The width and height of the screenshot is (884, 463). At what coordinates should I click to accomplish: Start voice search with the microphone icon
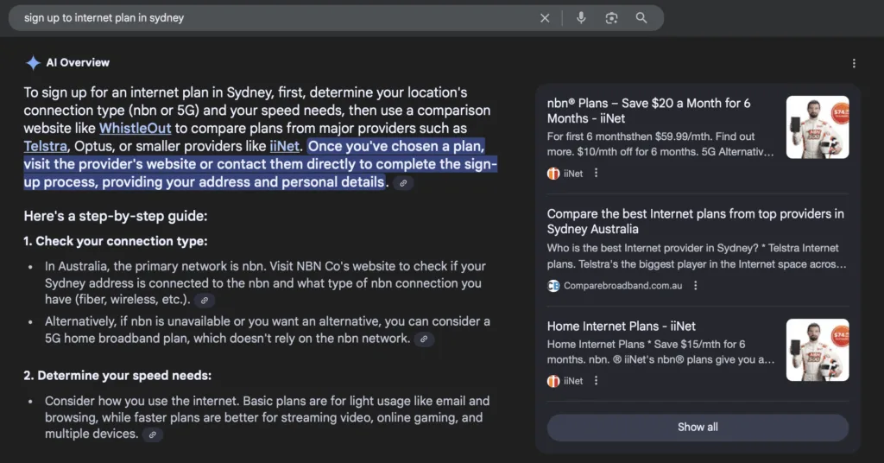(x=581, y=18)
